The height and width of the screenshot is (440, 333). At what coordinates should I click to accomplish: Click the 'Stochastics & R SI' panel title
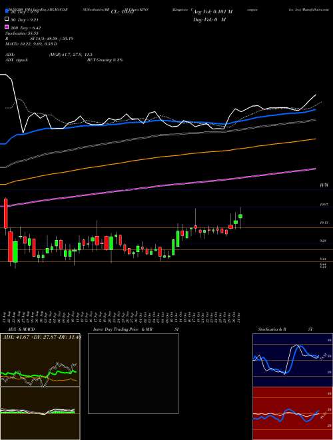[285, 329]
